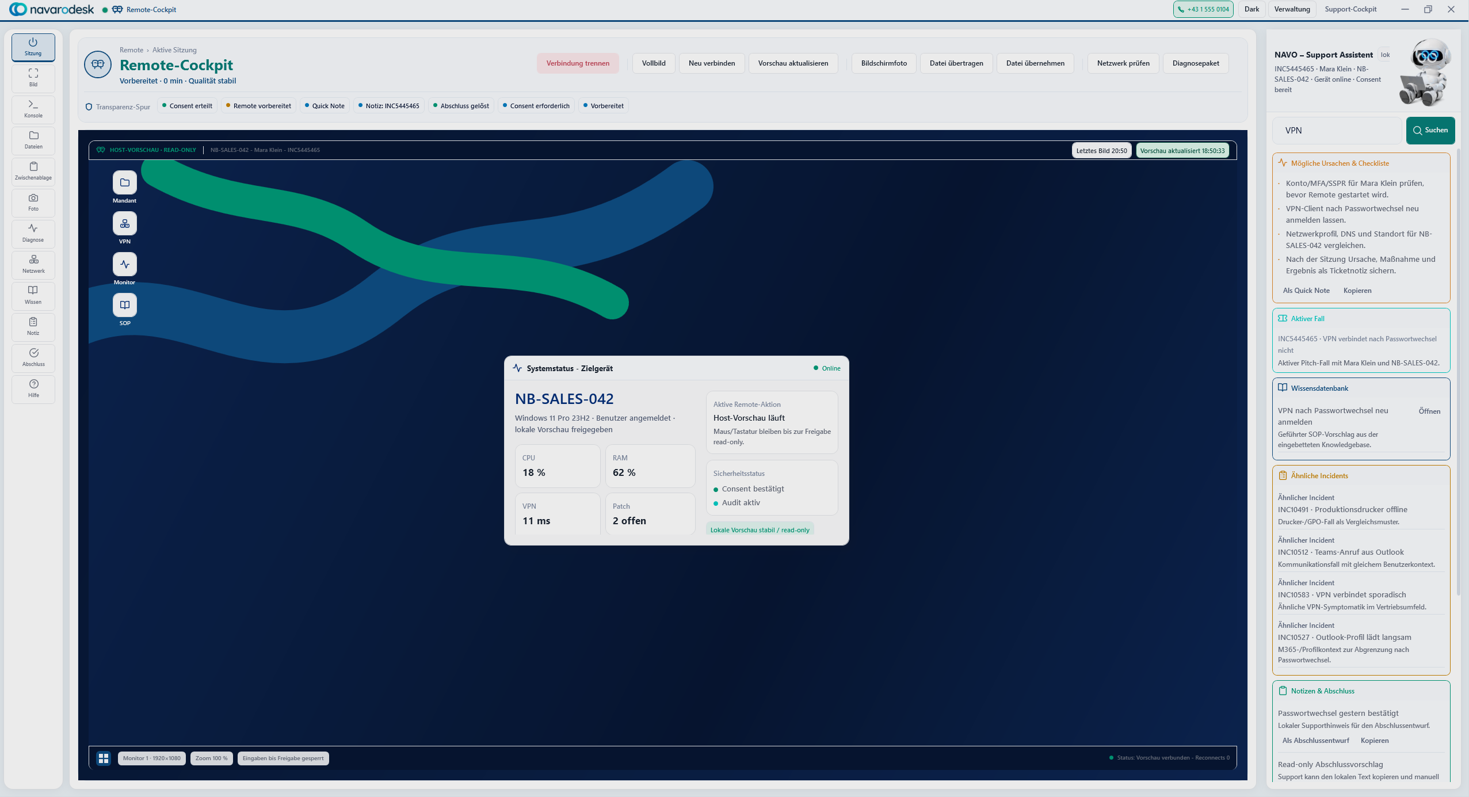1469x797 pixels.
Task: Click Kopieren under Passwortwechsel gestern bestätigt
Action: [1375, 741]
